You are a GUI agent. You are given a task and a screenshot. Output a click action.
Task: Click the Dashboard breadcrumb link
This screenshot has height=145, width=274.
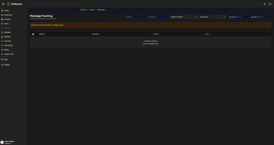coord(83,10)
